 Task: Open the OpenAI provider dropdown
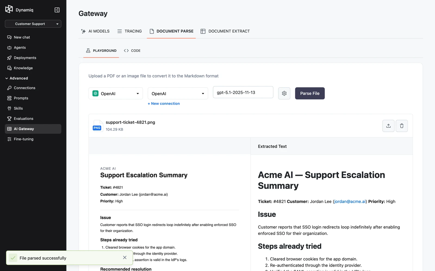coord(116,93)
